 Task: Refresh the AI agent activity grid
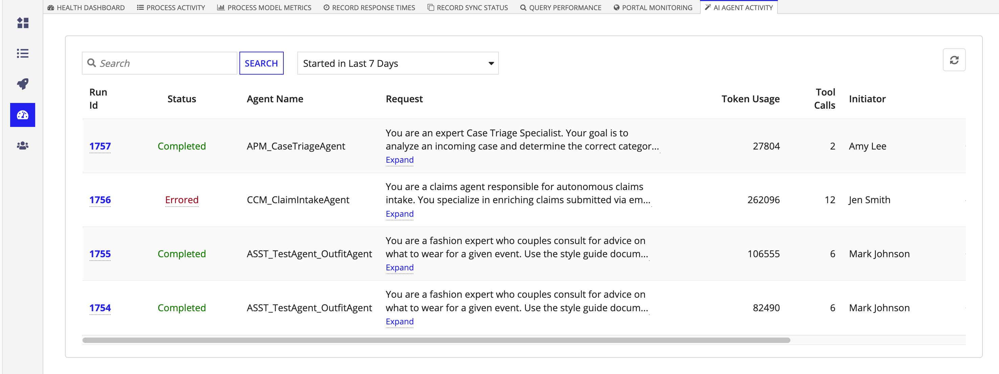pyautogui.click(x=954, y=60)
